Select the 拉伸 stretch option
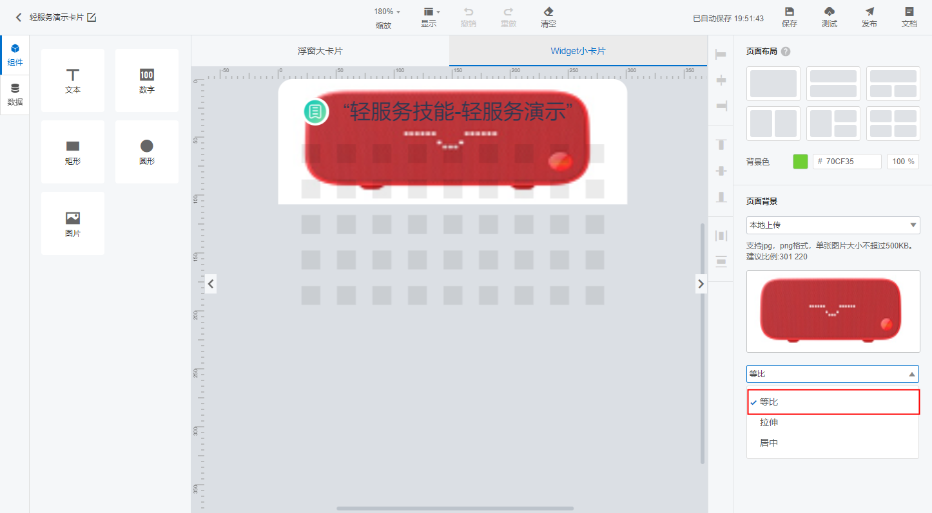The height and width of the screenshot is (513, 932). 833,423
